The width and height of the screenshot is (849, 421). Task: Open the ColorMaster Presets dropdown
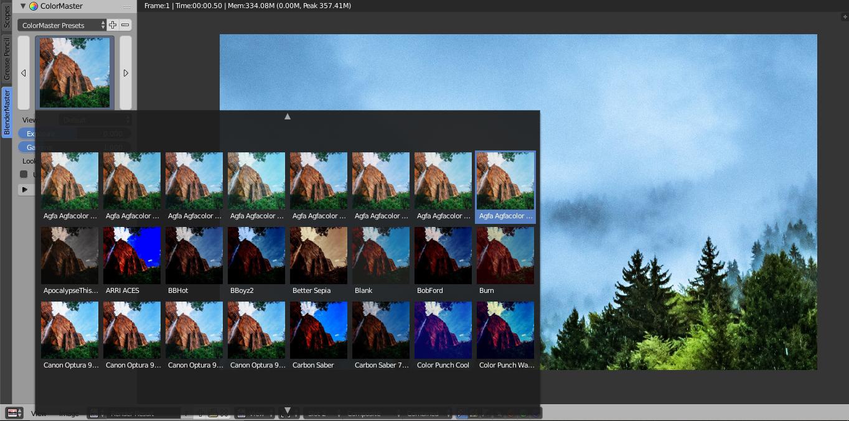click(62, 25)
